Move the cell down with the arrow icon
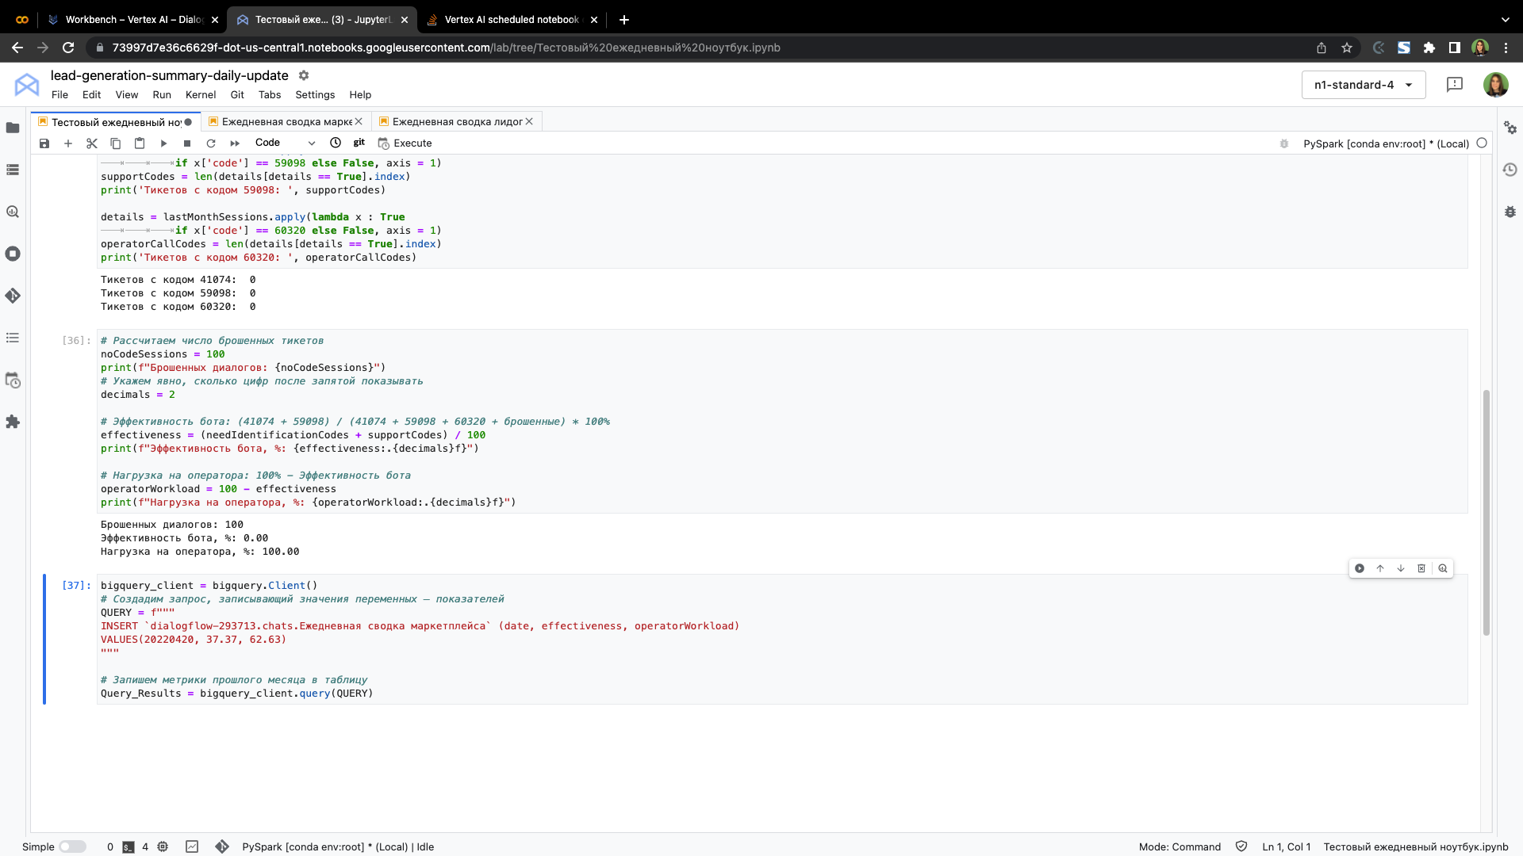The width and height of the screenshot is (1523, 856). tap(1401, 568)
